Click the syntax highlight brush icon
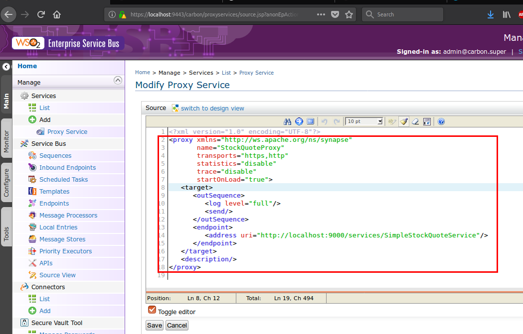523x334 pixels. point(404,121)
